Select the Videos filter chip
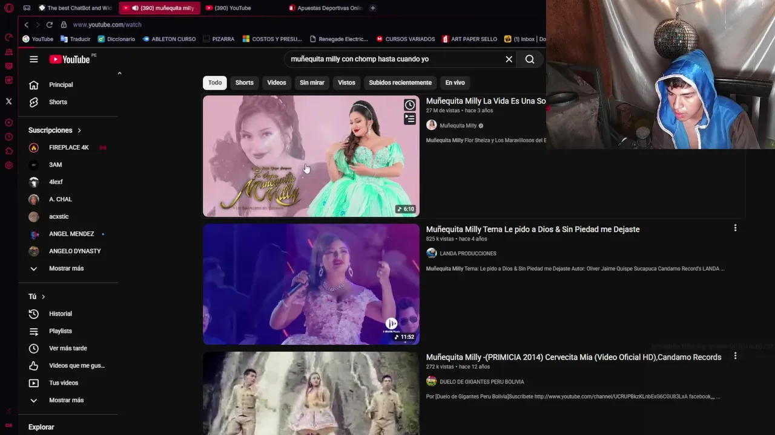The height and width of the screenshot is (435, 775). 277,83
